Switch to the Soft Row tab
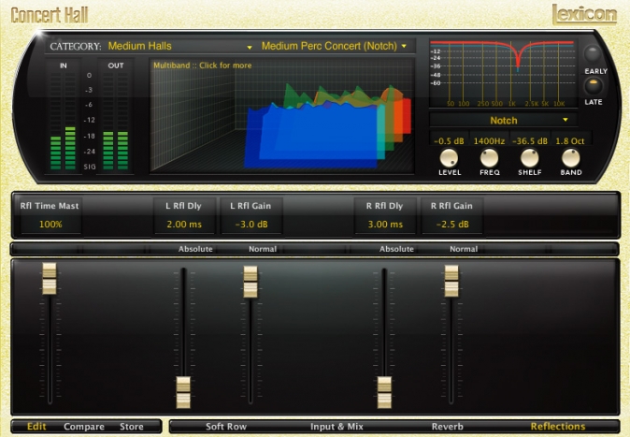Screen dimensions: 630x437 (226, 427)
